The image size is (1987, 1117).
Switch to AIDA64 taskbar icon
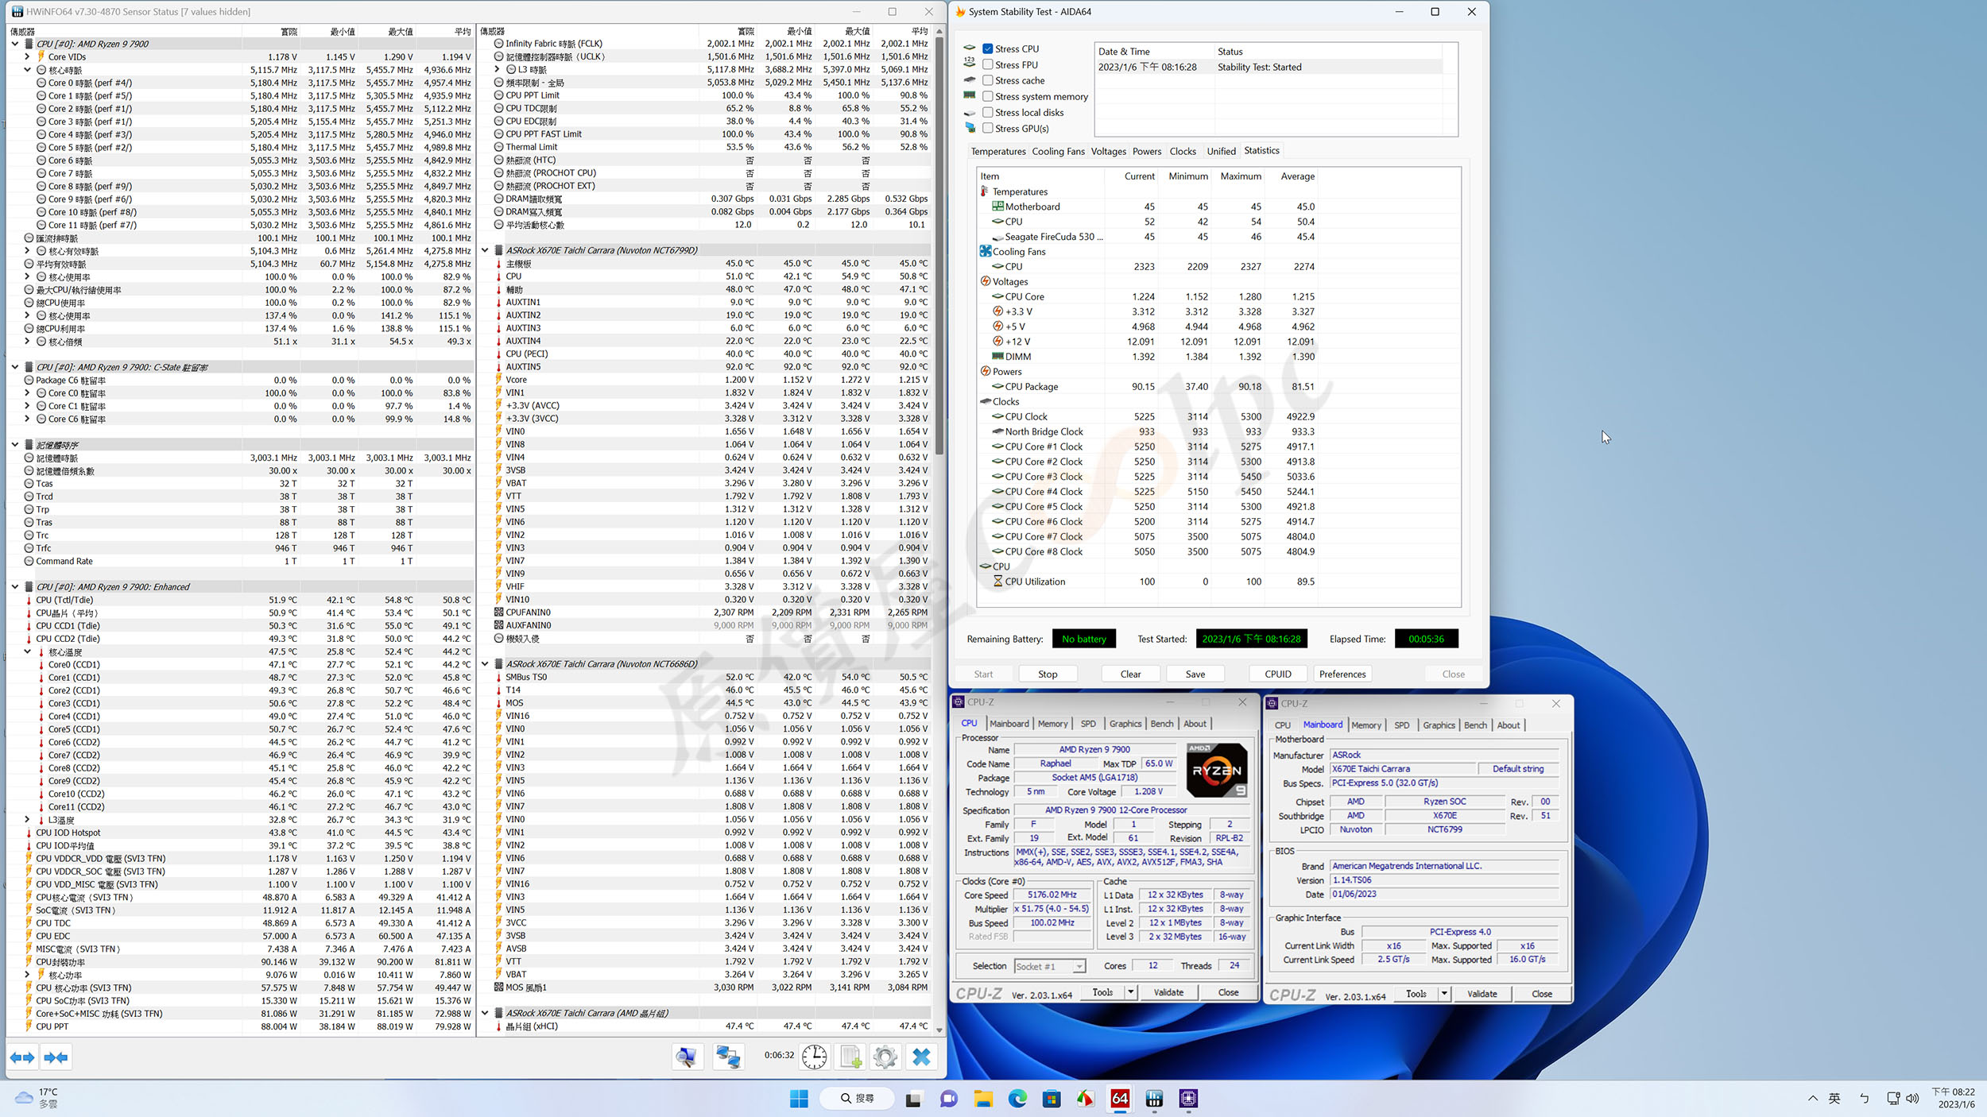(x=1120, y=1099)
